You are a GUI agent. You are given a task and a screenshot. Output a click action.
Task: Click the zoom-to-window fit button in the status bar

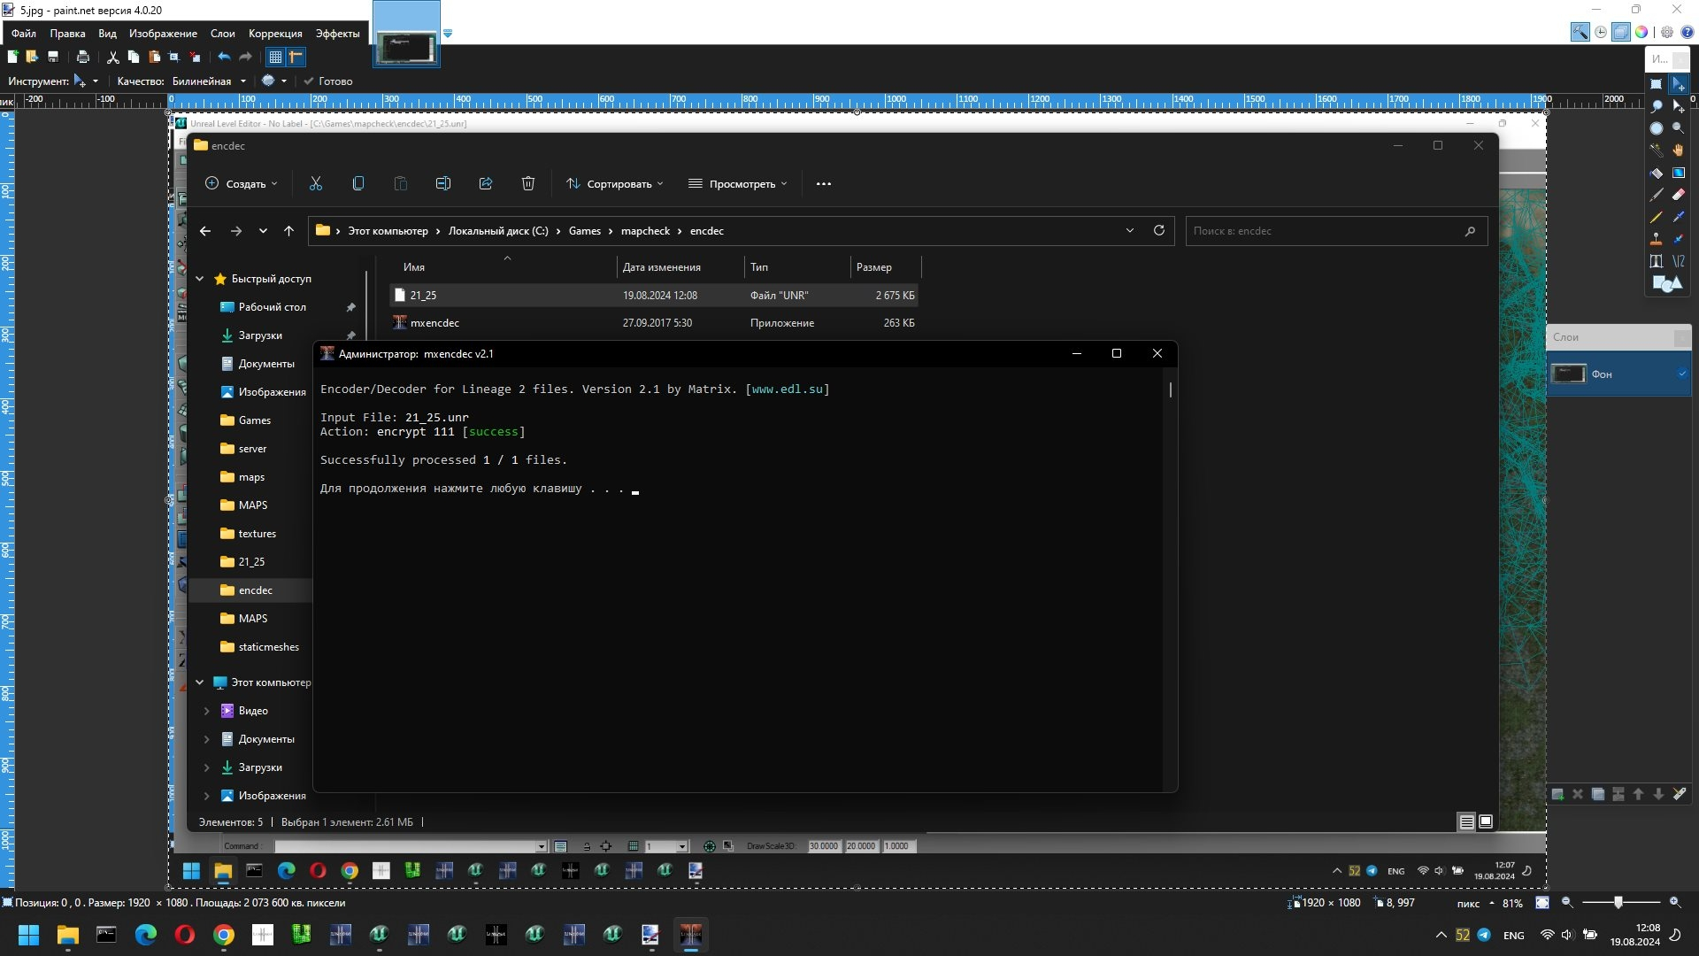point(1542,903)
